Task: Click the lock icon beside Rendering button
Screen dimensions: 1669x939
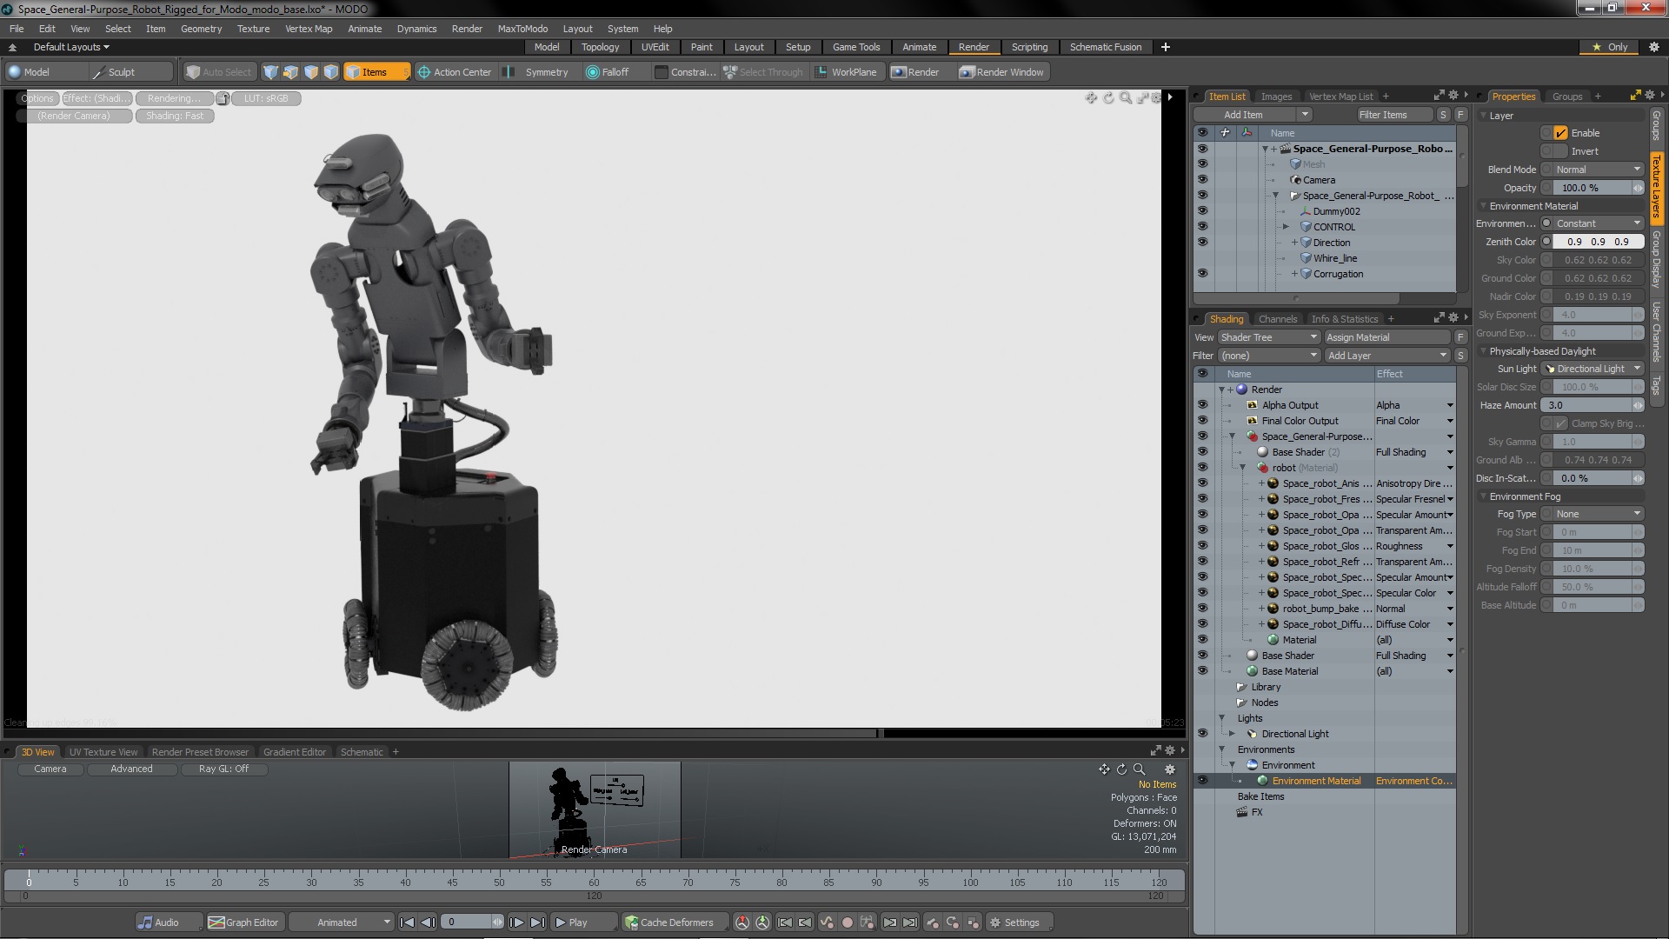Action: pyautogui.click(x=223, y=98)
